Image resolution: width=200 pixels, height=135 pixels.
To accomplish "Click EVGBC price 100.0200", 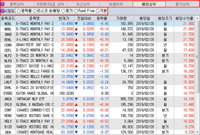I will [67, 94].
